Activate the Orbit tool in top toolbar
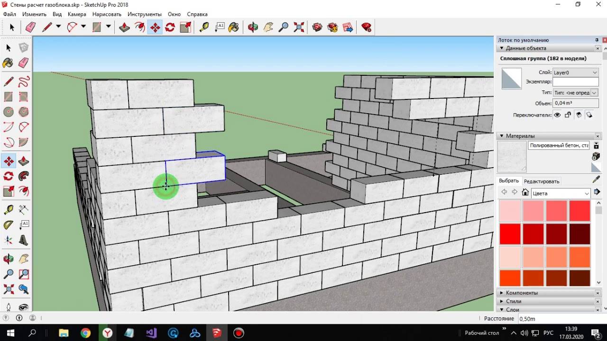The image size is (607, 341). pos(253,27)
